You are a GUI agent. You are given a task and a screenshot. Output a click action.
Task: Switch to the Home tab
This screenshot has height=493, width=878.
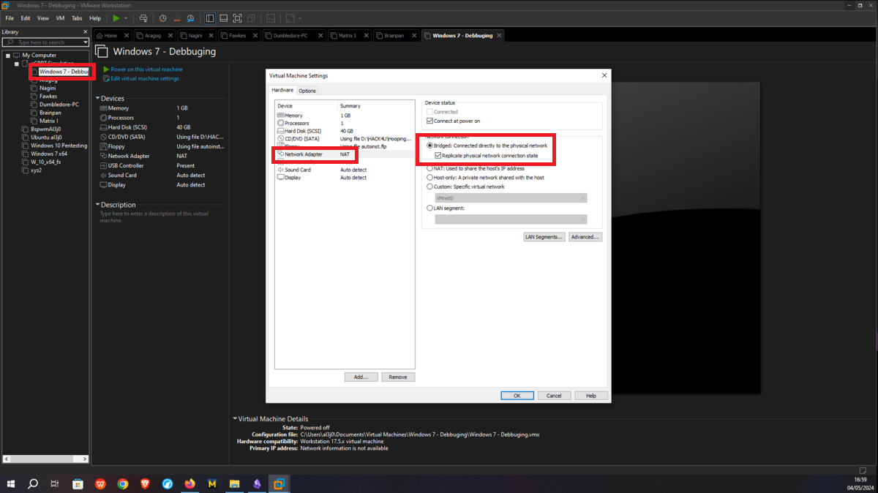click(x=110, y=35)
